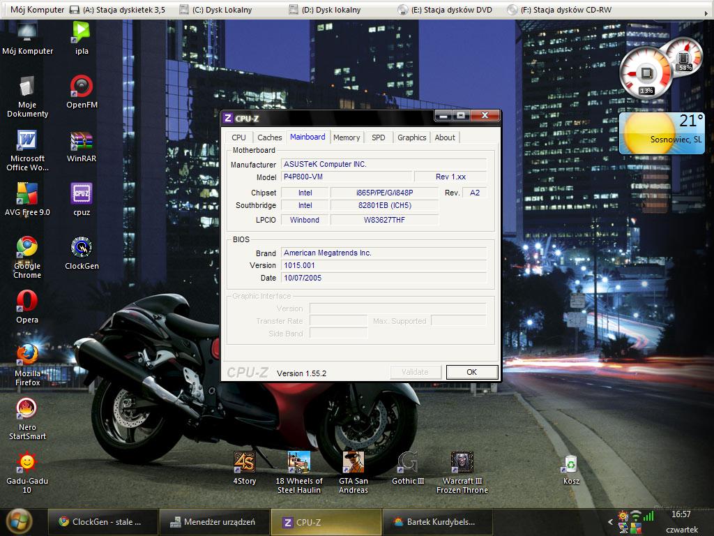Open the Kosz recycle bin icon
The width and height of the screenshot is (714, 536).
(x=571, y=470)
